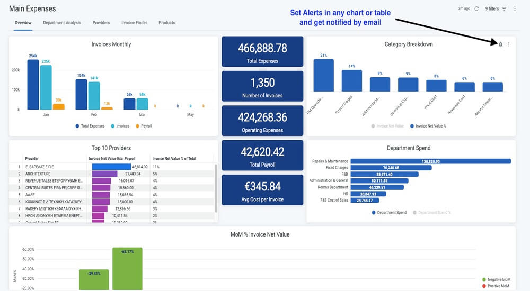Go to the Products tab
Viewport: 530px width, 291px height.
[166, 23]
